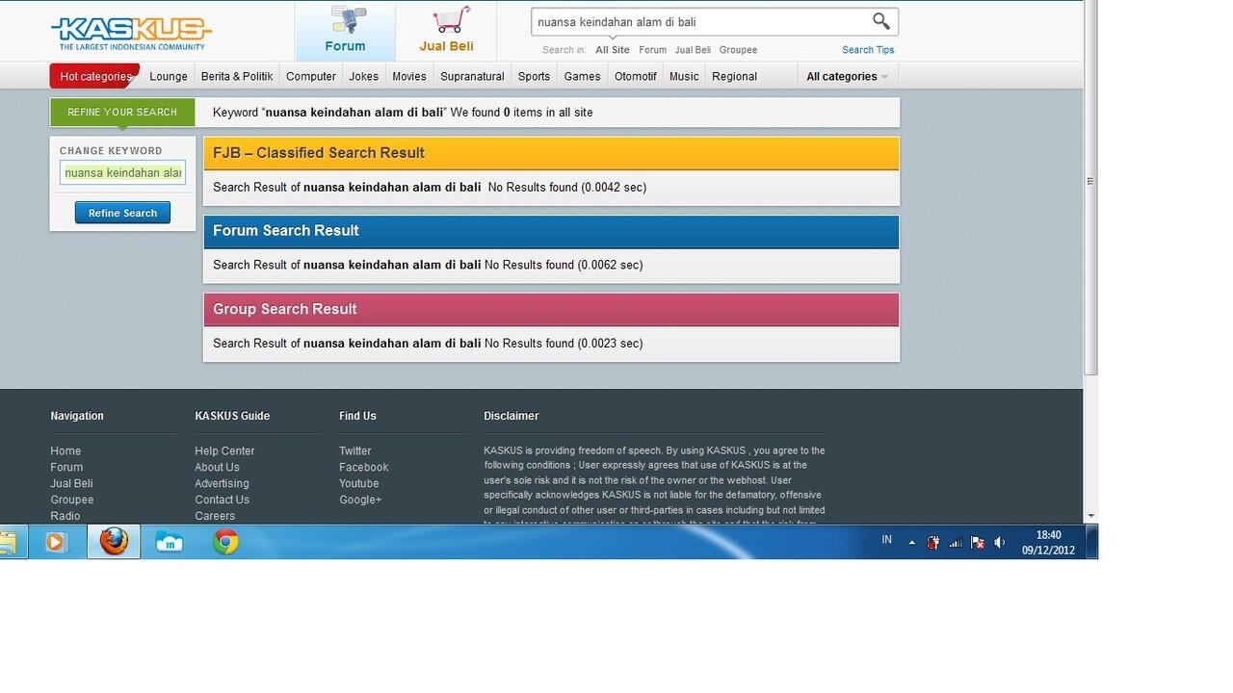Open the Movies category

coord(409,76)
